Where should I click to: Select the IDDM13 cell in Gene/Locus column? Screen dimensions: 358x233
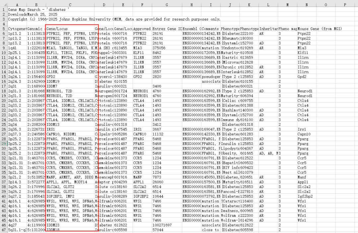[x=53, y=124]
